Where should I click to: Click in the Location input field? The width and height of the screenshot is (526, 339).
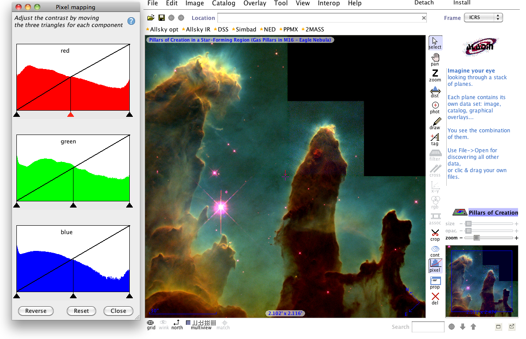pos(322,18)
